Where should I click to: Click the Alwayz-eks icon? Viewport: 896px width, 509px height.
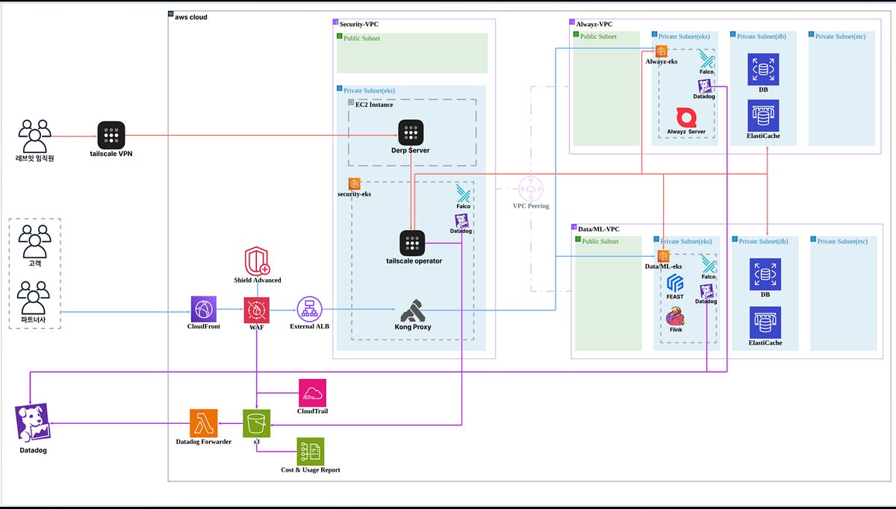(x=661, y=51)
